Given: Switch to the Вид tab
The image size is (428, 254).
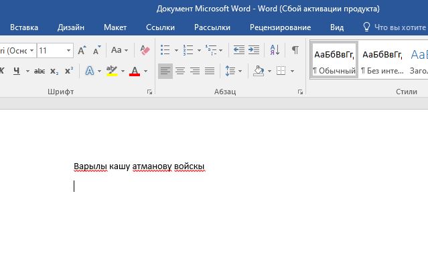Looking at the screenshot, I should (x=337, y=27).
